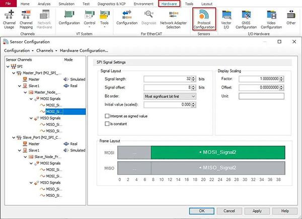Collapse the Slave_Port node
Image resolution: width=302 pixels, height=219 pixels.
(x=14, y=137)
